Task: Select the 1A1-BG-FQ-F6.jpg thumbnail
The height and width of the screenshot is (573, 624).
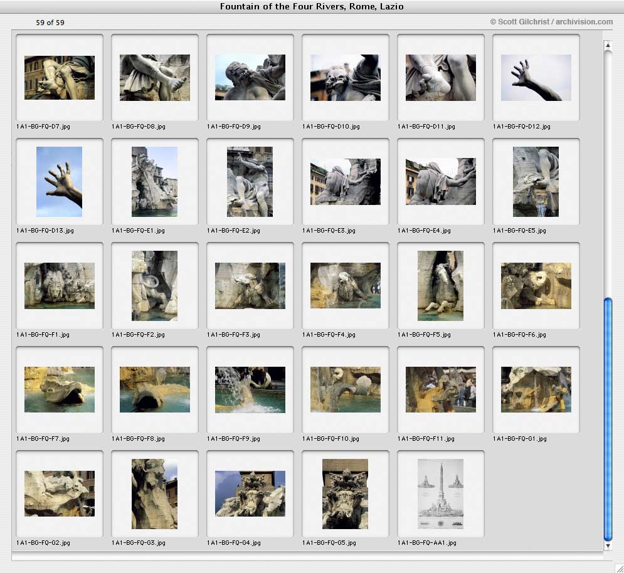Action: 536,286
